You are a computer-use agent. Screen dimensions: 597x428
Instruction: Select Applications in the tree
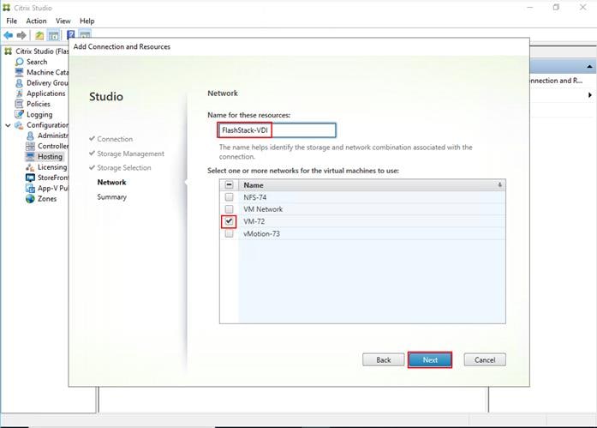45,93
